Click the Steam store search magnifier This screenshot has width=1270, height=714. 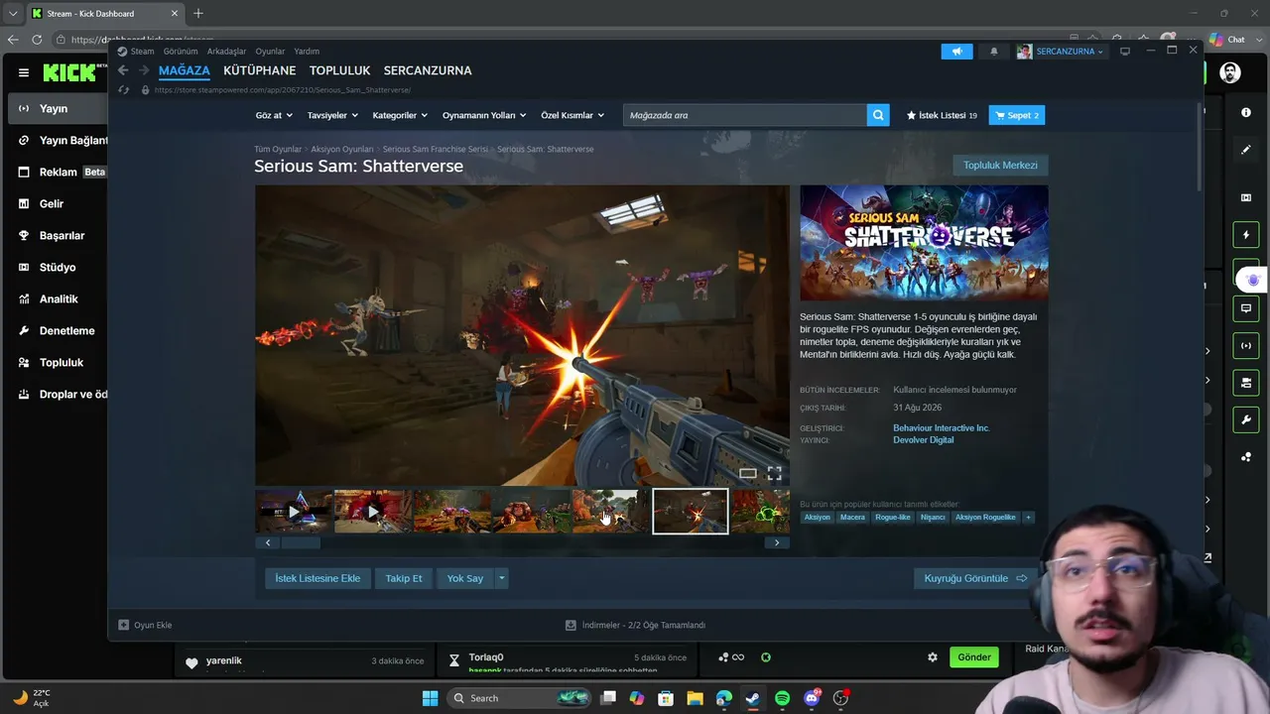tap(878, 115)
